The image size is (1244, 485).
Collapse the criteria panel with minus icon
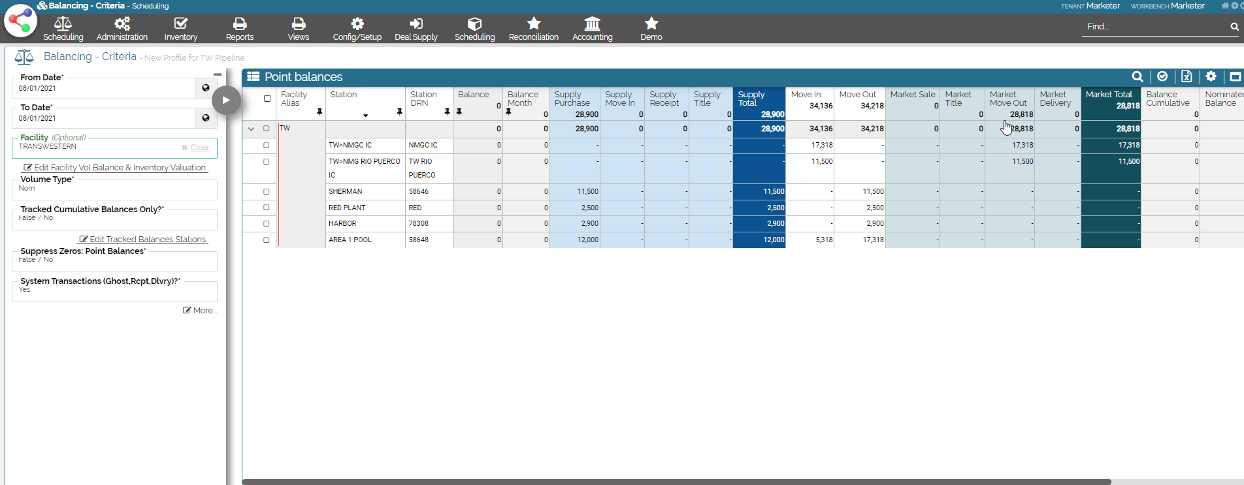218,74
